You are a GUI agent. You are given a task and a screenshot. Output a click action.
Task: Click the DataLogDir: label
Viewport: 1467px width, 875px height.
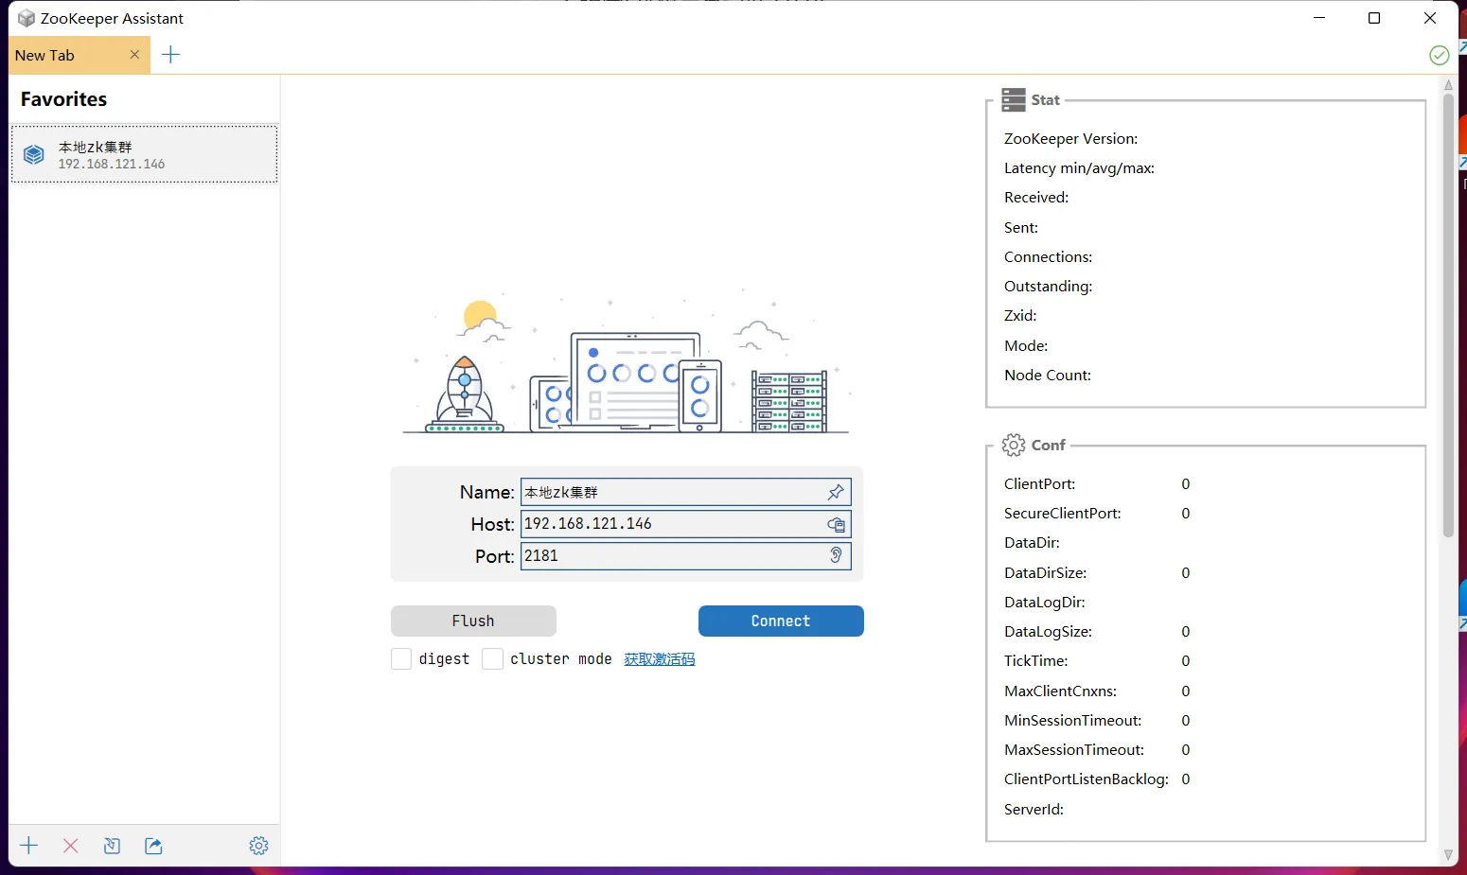(x=1044, y=603)
